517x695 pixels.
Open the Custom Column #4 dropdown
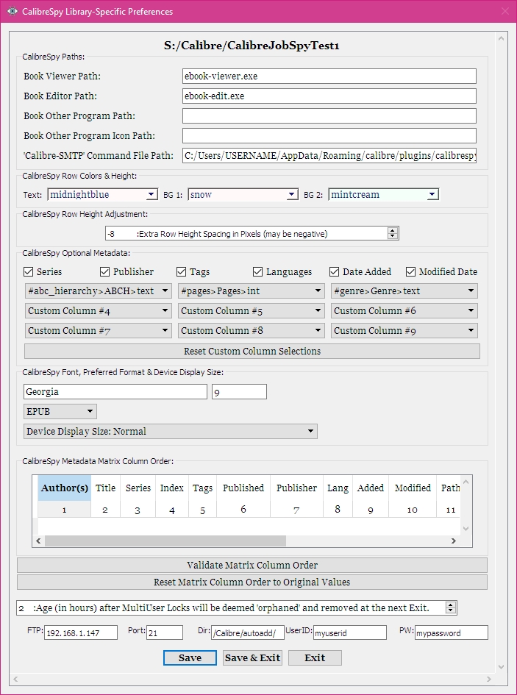click(99, 310)
